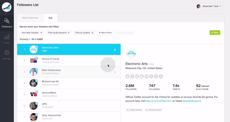Click Muhammad Ali avatar
Image resolution: width=230 pixels, height=122 pixels.
pos(33,83)
